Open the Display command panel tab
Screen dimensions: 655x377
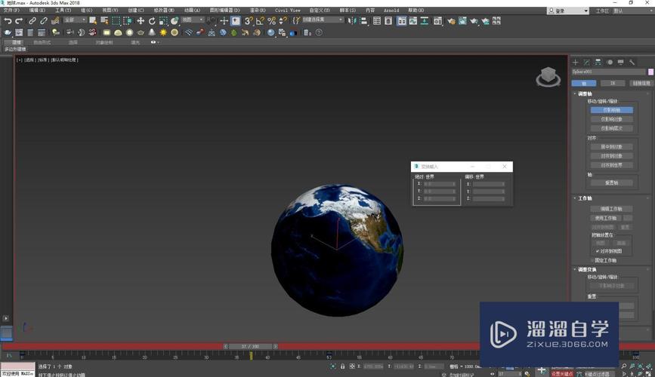click(x=621, y=62)
